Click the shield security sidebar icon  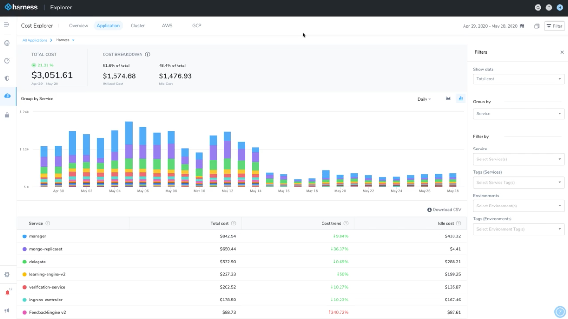pyautogui.click(x=7, y=78)
